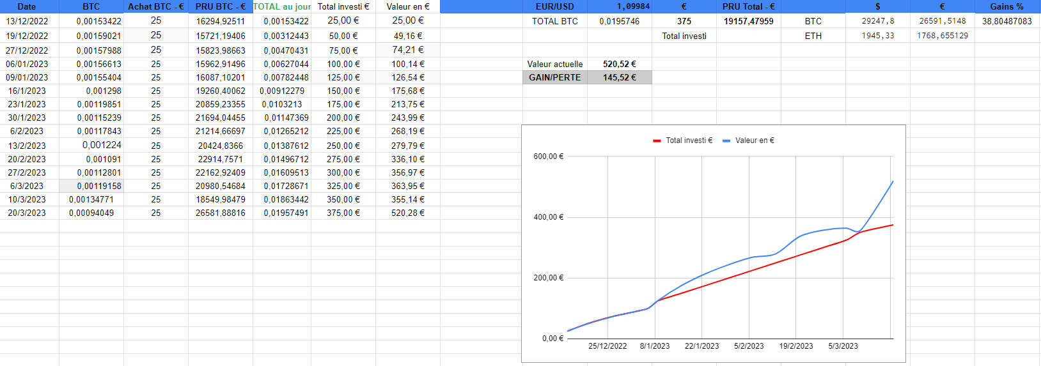Select the highlighted BTC cell 0,00119158
Screen dimensions: 1041x366
click(91, 186)
